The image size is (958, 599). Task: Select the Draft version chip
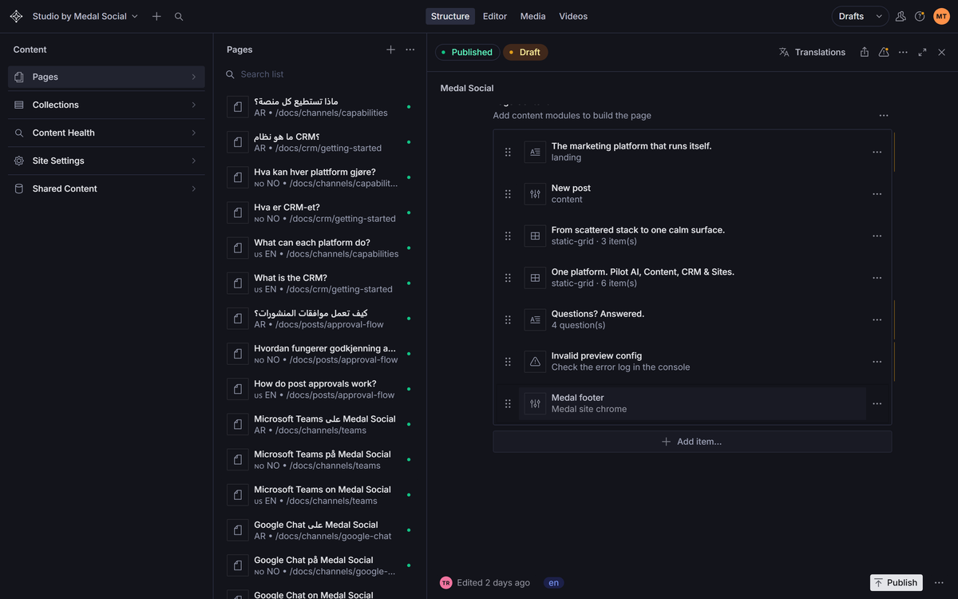click(x=525, y=52)
